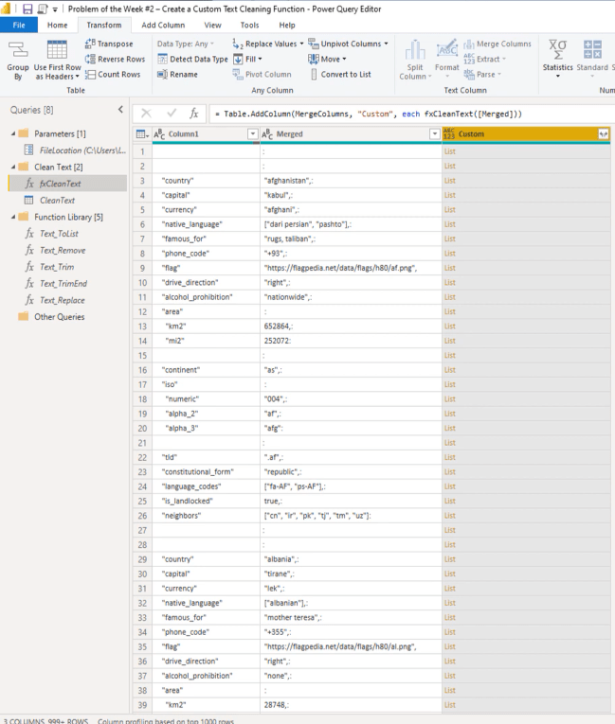Viewport: 615px width, 724px height.
Task: Click the "native_language" cell in row 6
Action: 206,224
